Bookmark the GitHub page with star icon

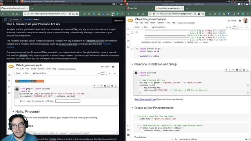[x=77, y=14]
